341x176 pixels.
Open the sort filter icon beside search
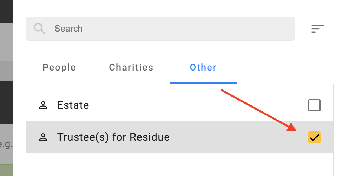pos(317,29)
